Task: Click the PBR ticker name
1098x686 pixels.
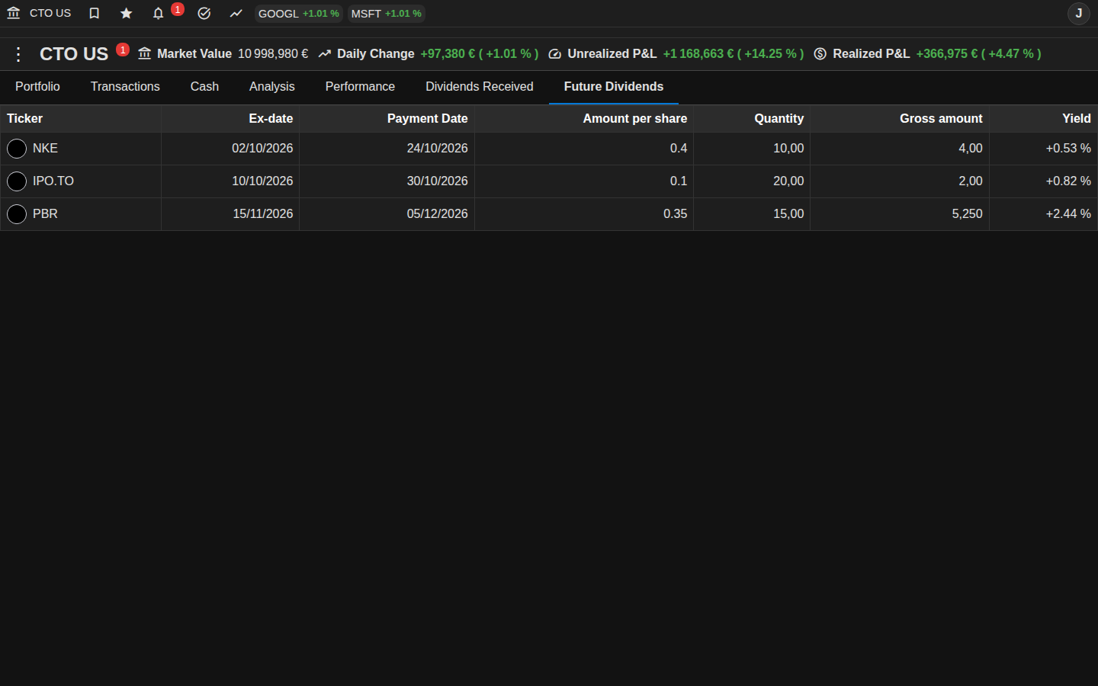Action: pyautogui.click(x=45, y=213)
